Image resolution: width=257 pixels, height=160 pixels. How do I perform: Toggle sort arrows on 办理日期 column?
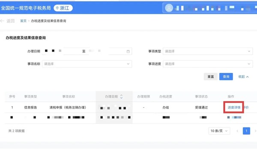121,96
